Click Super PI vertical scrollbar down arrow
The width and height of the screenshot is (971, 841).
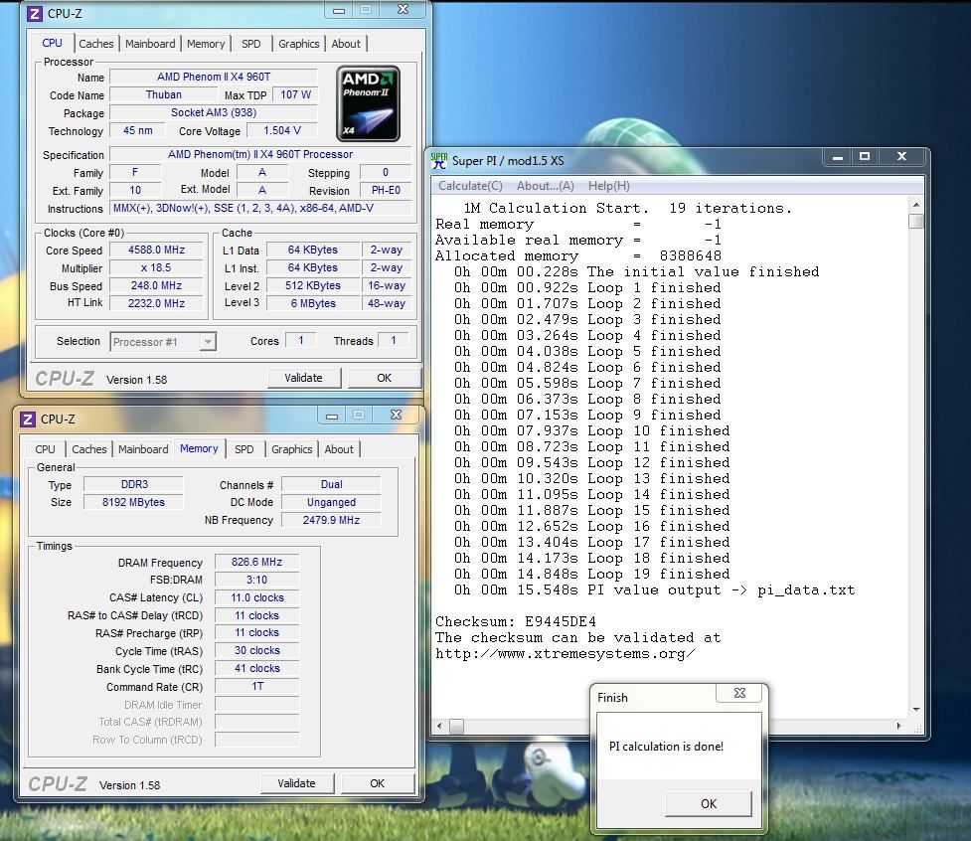point(916,710)
